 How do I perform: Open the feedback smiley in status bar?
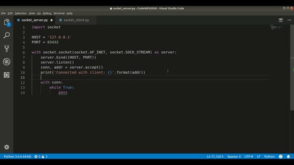[281, 157]
